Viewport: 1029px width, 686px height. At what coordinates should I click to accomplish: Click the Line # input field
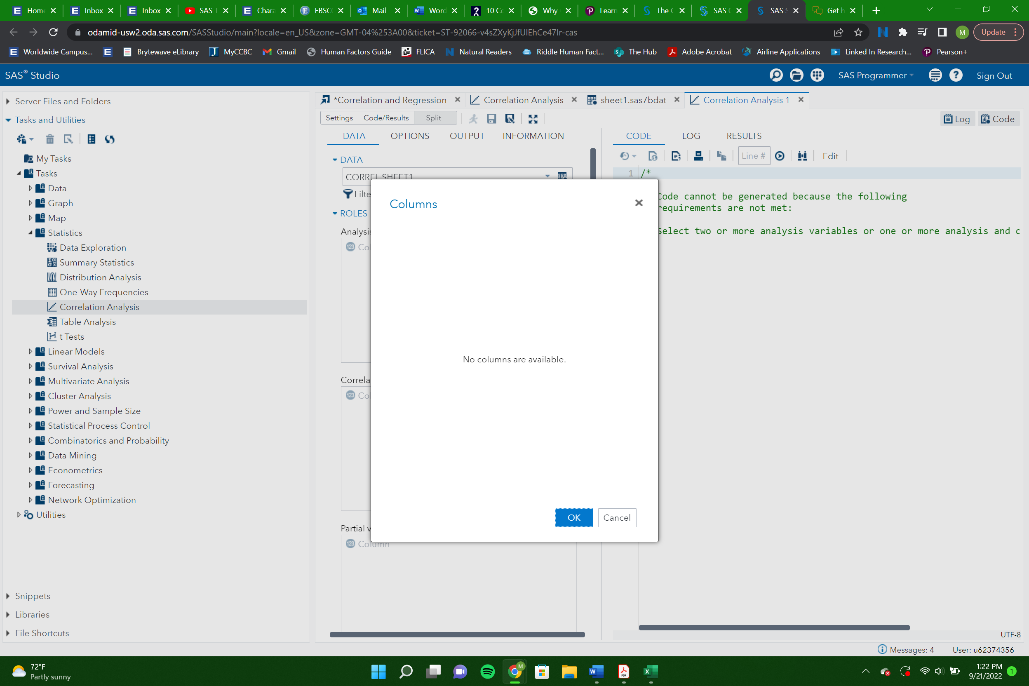753,156
